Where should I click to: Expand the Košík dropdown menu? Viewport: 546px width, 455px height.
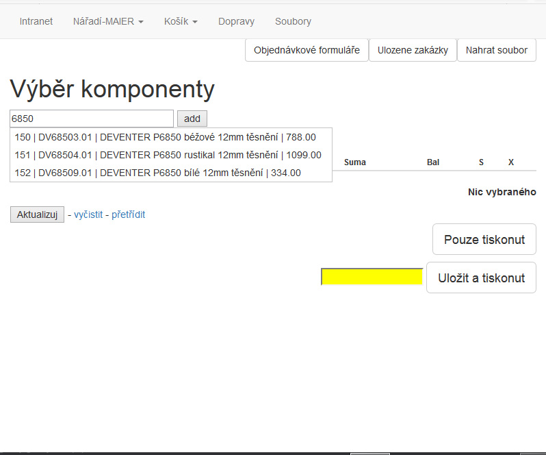[181, 21]
